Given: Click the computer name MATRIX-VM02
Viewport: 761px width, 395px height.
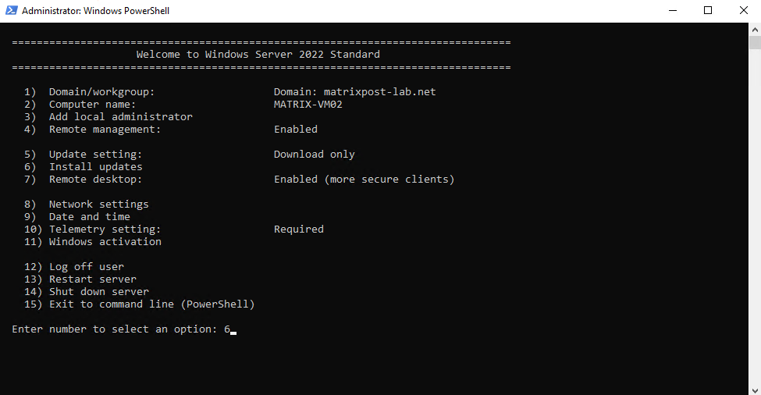Looking at the screenshot, I should click(x=308, y=105).
